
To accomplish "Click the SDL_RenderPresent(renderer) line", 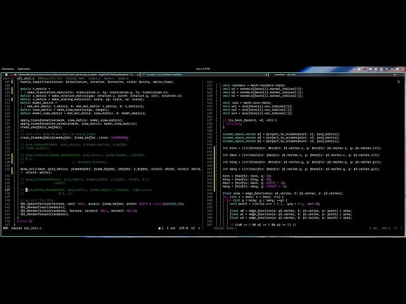I will 44,214.
